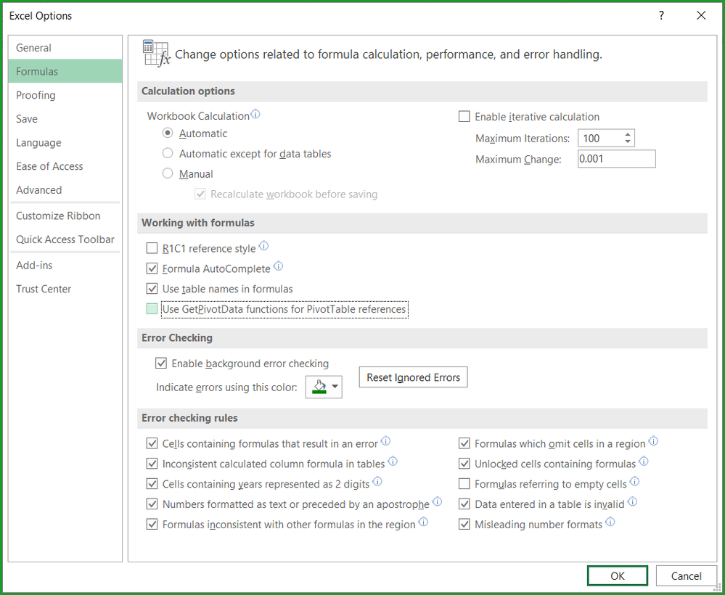Click info icon for data entered in table invalid
The image size is (725, 595).
point(633,501)
